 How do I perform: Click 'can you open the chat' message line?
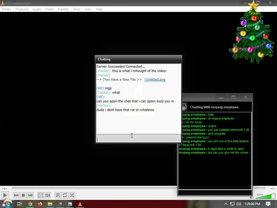(x=135, y=101)
